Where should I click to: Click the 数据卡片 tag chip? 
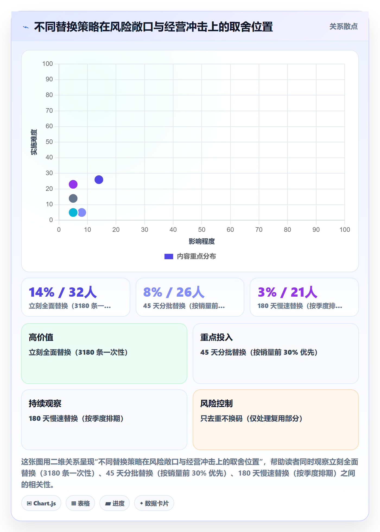coord(154,503)
